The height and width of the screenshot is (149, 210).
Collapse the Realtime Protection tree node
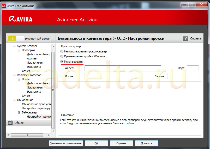pos(14,75)
